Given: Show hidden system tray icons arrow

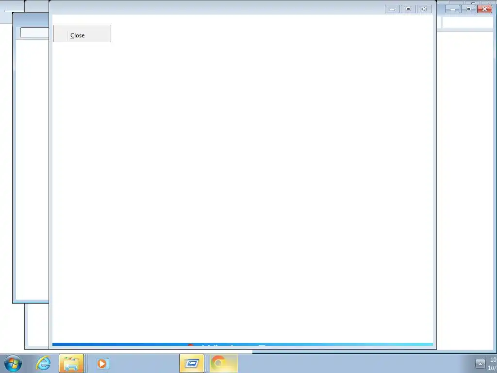Looking at the screenshot, I should click(480, 363).
